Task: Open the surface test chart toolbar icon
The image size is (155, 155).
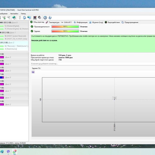Action: tap(35, 18)
